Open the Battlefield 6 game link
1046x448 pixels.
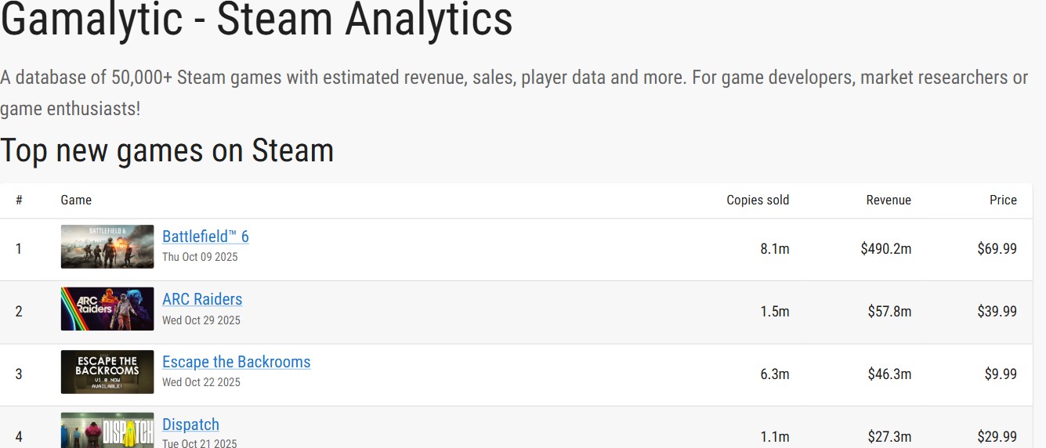coord(205,237)
